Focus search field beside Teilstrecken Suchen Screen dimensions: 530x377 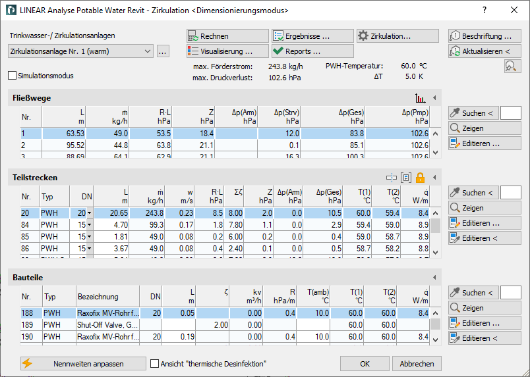(x=511, y=193)
